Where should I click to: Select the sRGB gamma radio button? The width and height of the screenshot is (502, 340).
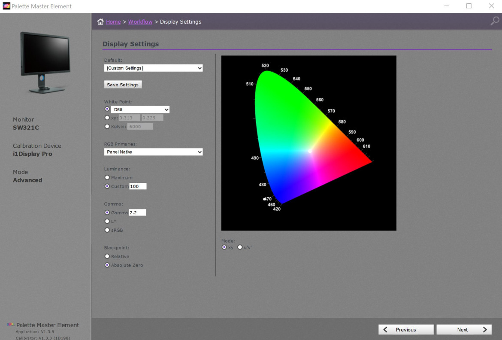pos(107,230)
